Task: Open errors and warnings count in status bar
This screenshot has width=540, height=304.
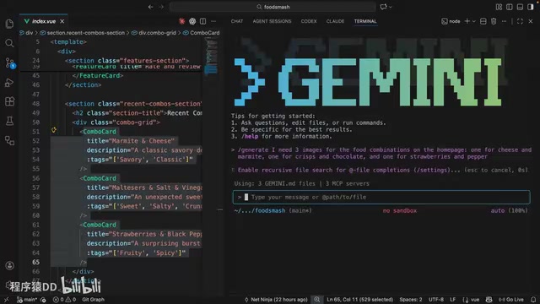Action: [x=64, y=300]
